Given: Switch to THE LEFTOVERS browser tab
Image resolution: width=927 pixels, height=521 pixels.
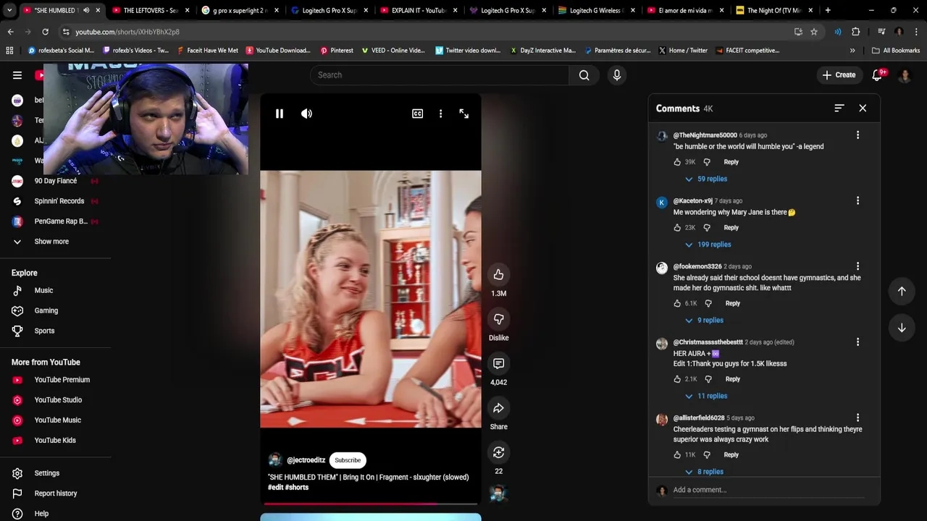Looking at the screenshot, I should (x=151, y=10).
